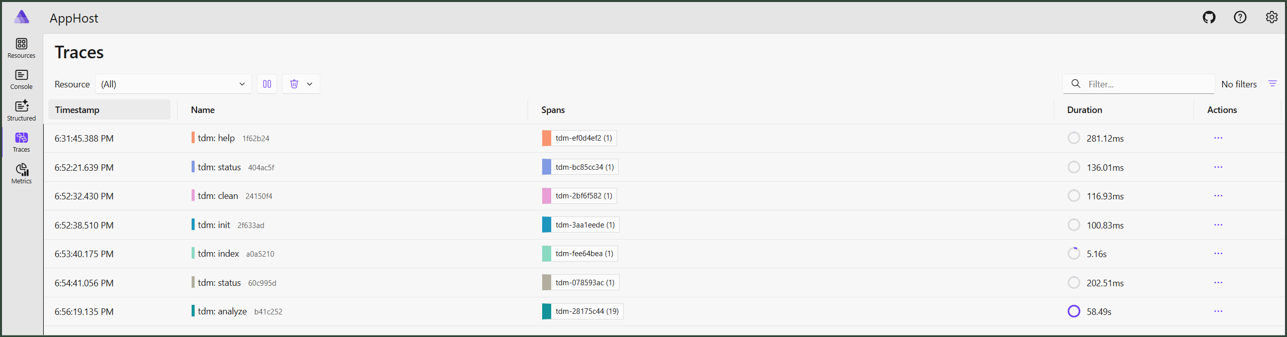Open actions menu for tdm: help trace
The height and width of the screenshot is (337, 1287).
(x=1218, y=138)
